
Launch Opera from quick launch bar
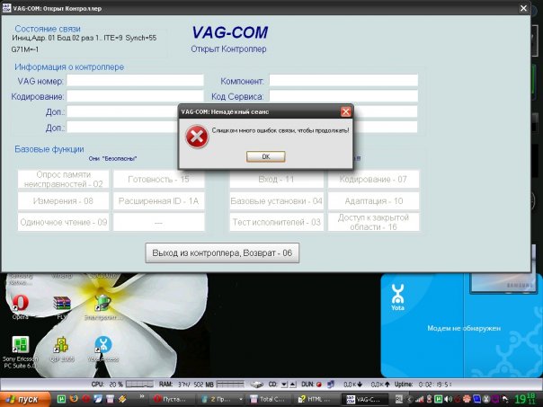click(86, 399)
